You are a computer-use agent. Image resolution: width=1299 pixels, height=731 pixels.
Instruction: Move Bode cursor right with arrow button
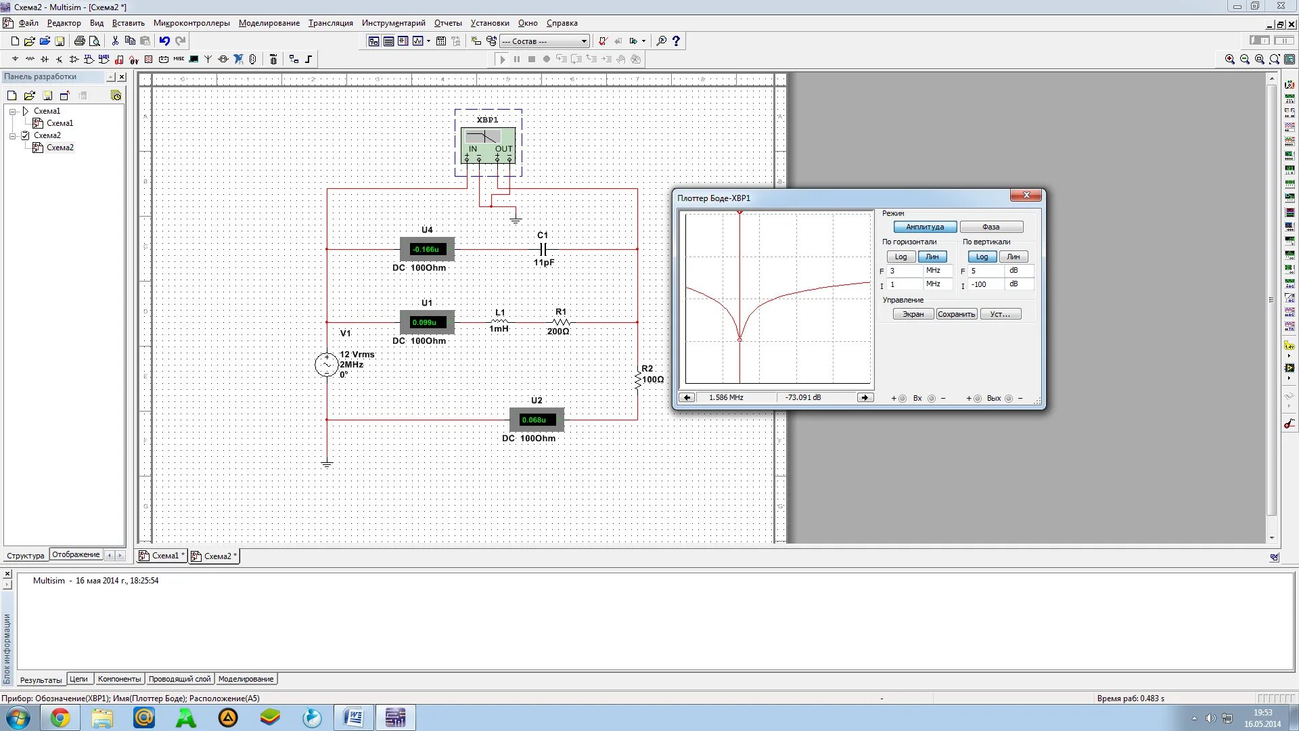865,397
